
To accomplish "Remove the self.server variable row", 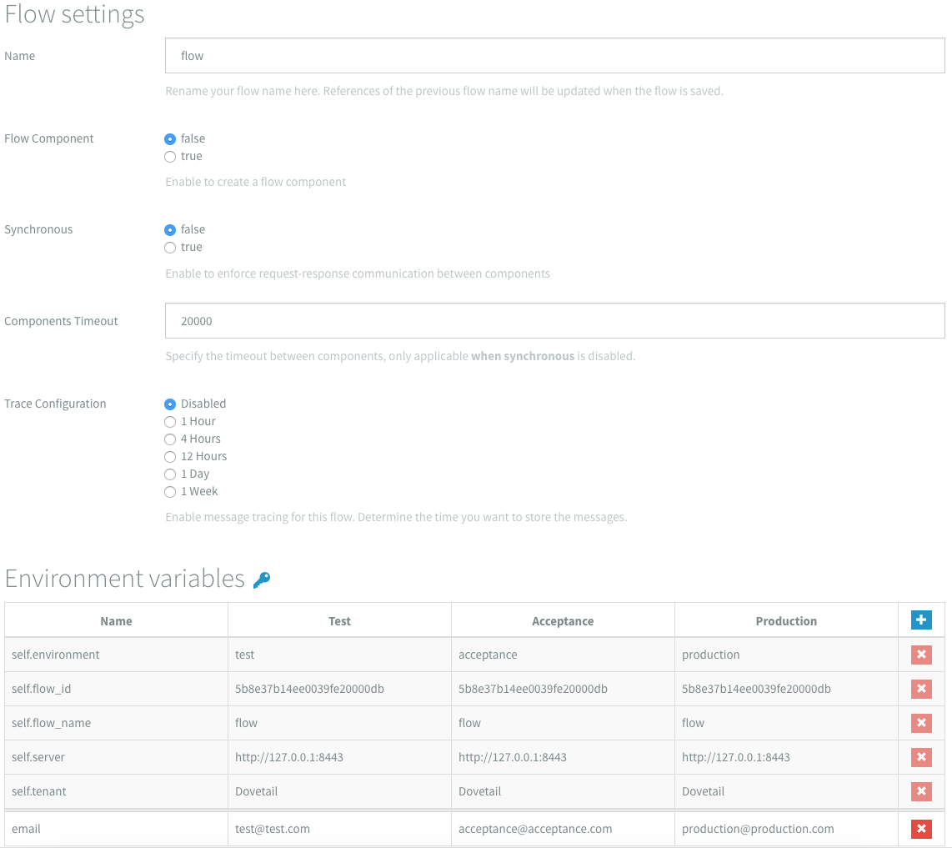I will click(921, 757).
